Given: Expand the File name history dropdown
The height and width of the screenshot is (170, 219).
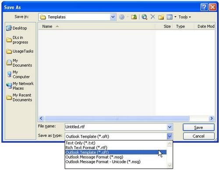Looking at the screenshot, I should (170, 127).
